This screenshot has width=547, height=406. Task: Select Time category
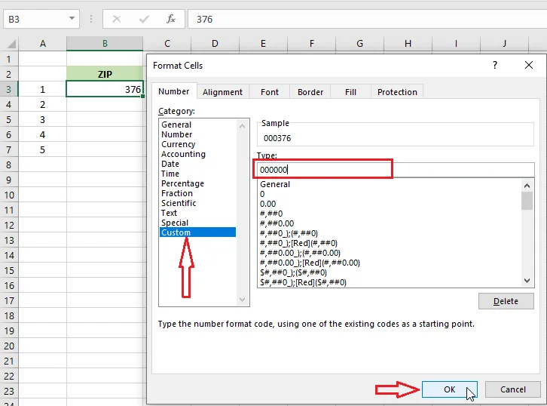click(198, 174)
